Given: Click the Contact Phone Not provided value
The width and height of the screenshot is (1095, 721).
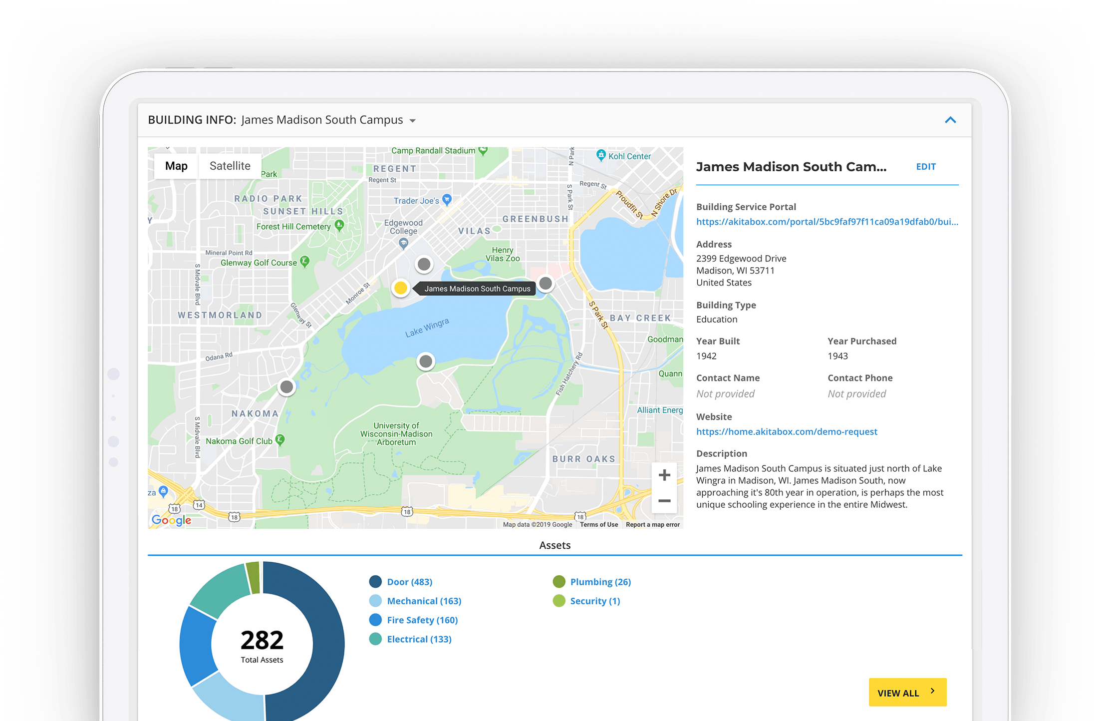Looking at the screenshot, I should (x=856, y=394).
